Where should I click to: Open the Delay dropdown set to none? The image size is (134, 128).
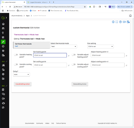pos(22,74)
